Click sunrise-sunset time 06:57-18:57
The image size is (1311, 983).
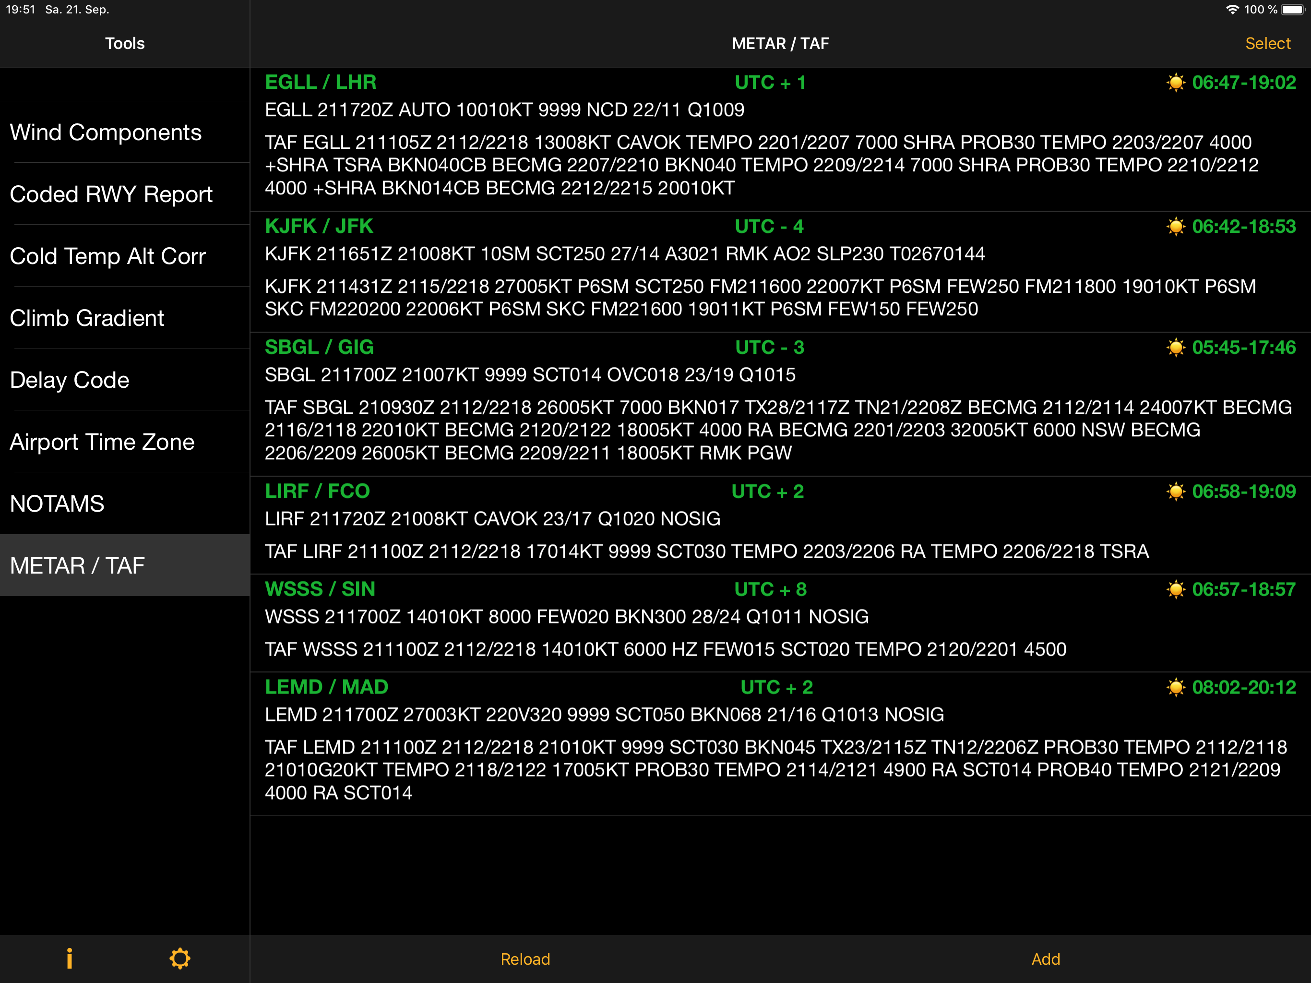coord(1244,589)
